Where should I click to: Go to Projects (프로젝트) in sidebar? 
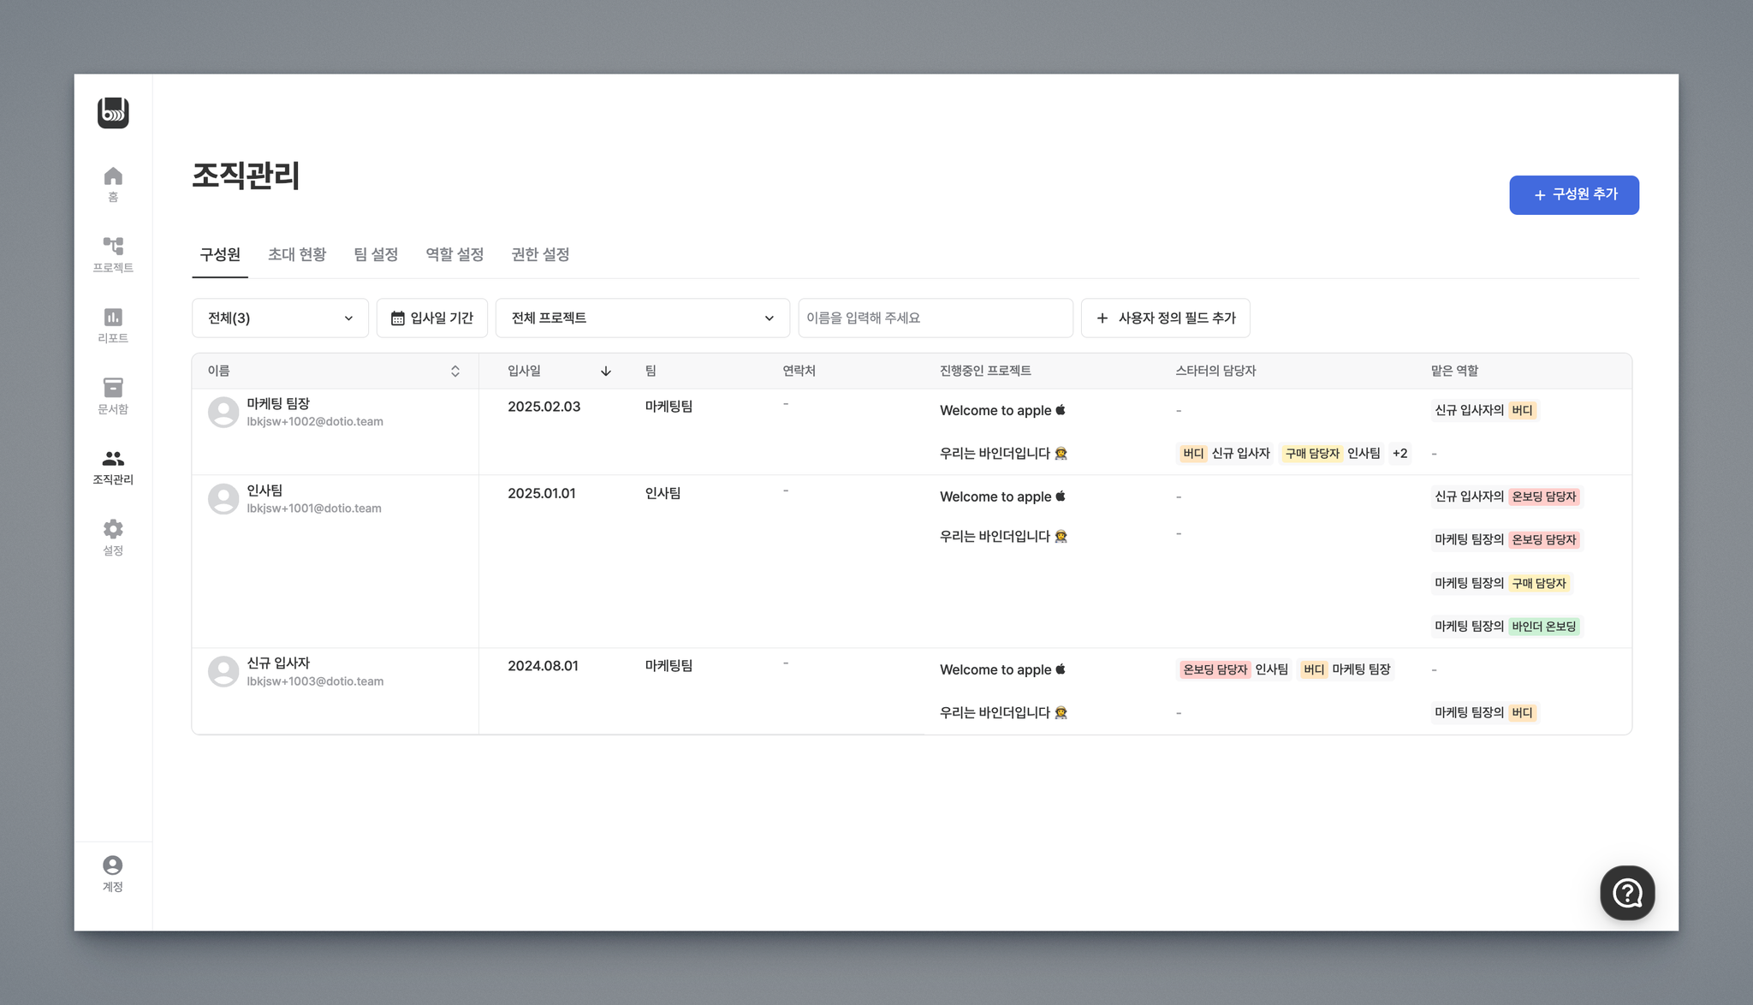[113, 247]
